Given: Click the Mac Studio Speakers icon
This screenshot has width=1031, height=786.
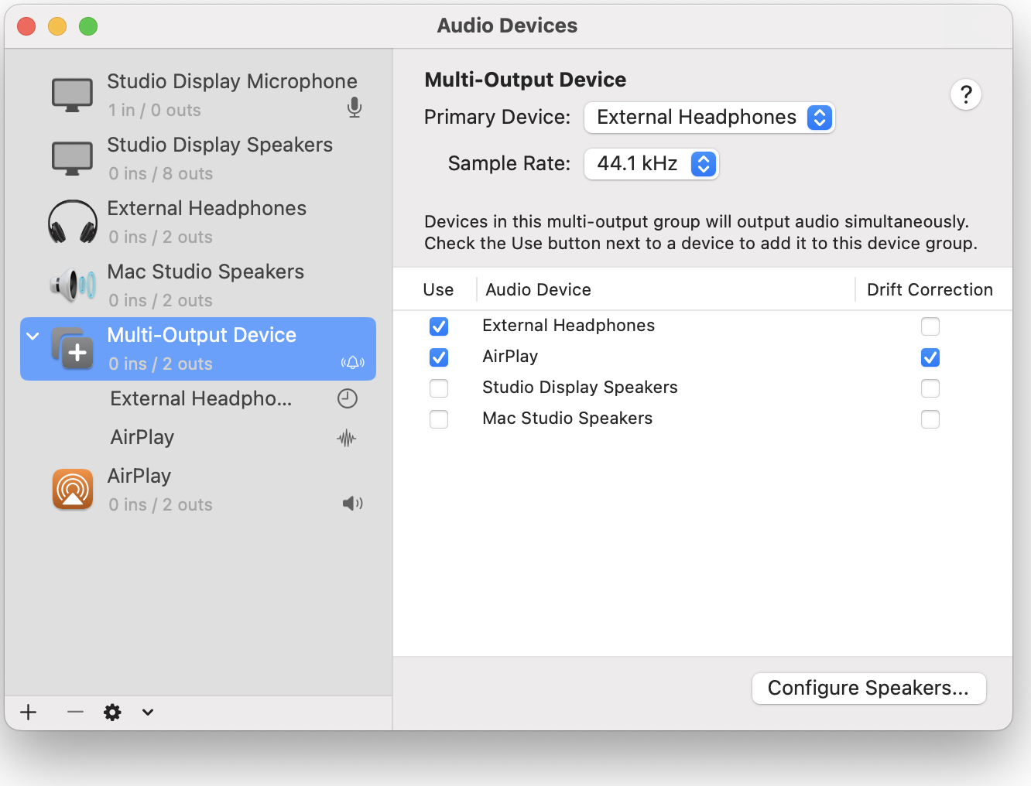Looking at the screenshot, I should 73,285.
